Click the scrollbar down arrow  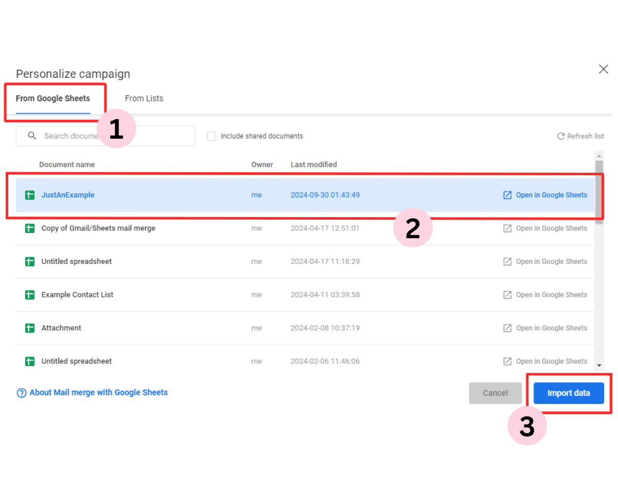coord(599,365)
